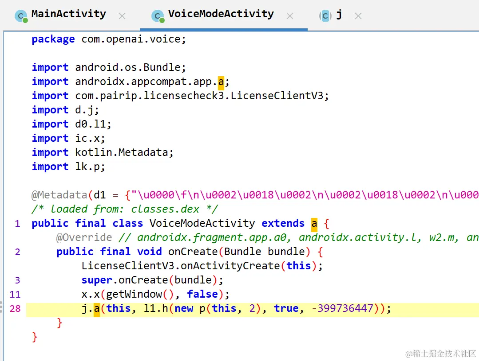The image size is (479, 361).
Task: Switch to the MainActivity tab
Action: pyautogui.click(x=69, y=14)
